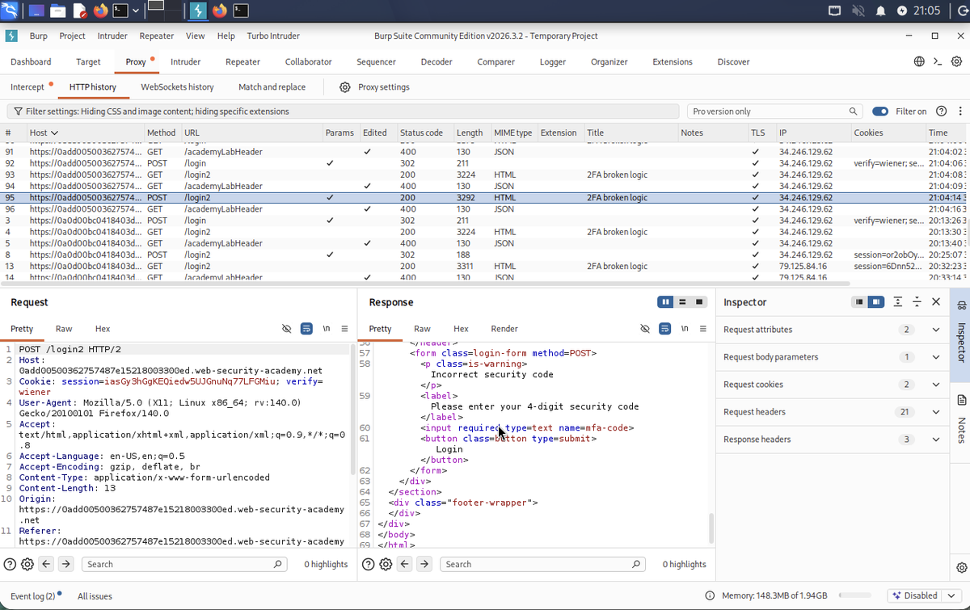
Task: Open All issues
Action: coord(95,595)
